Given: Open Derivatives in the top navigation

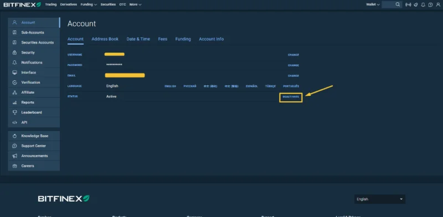Looking at the screenshot, I should [x=68, y=4].
